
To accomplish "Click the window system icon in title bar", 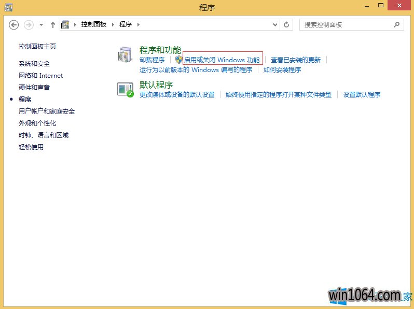I will point(8,7).
